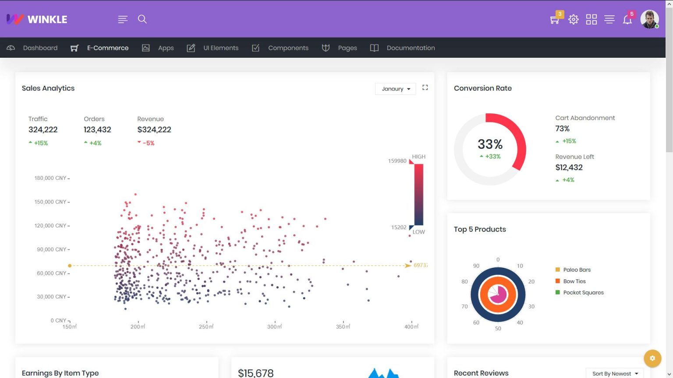
Task: Open the apps grid icon in the header
Action: click(591, 19)
